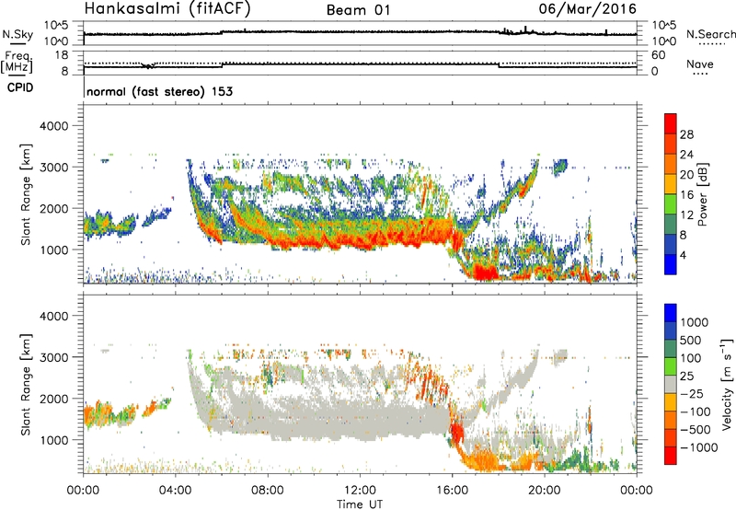The width and height of the screenshot is (736, 510).
Task: Click the 'Hankasalmi (fitACF)' title text
Action: tap(167, 9)
